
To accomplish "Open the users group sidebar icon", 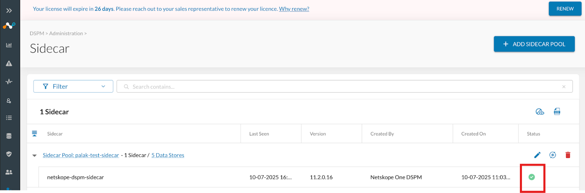I will [x=9, y=172].
